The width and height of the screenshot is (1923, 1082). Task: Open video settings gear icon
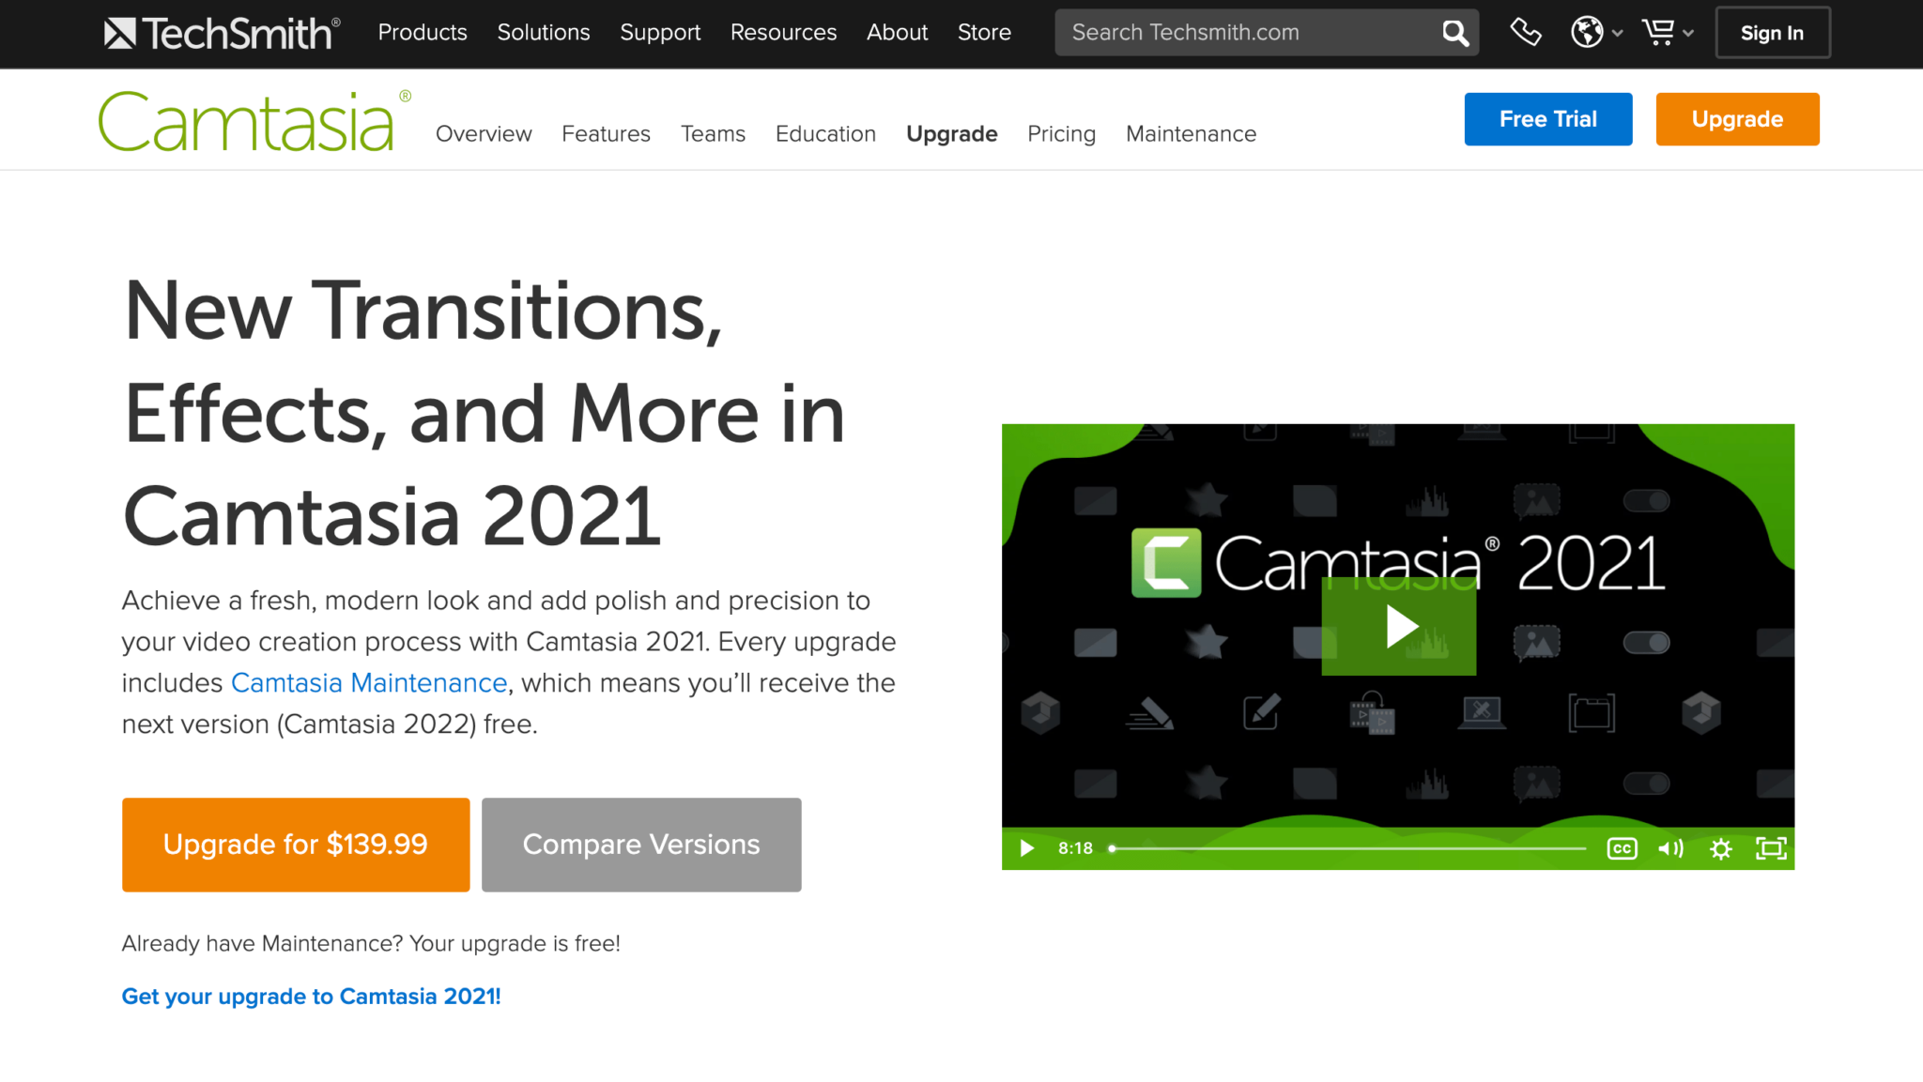[x=1720, y=849]
